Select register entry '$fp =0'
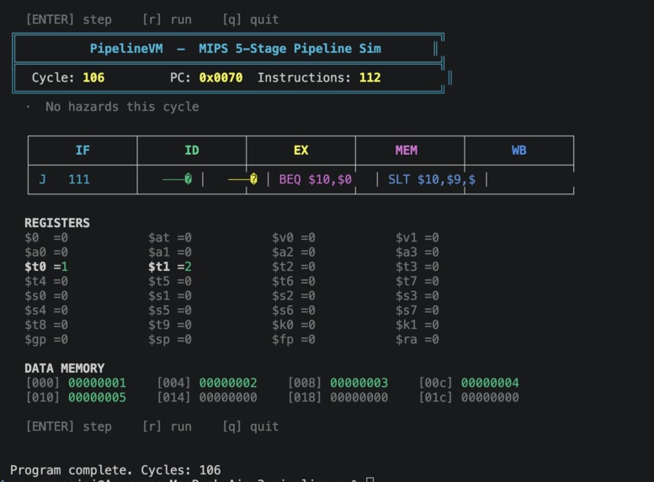 tap(294, 340)
